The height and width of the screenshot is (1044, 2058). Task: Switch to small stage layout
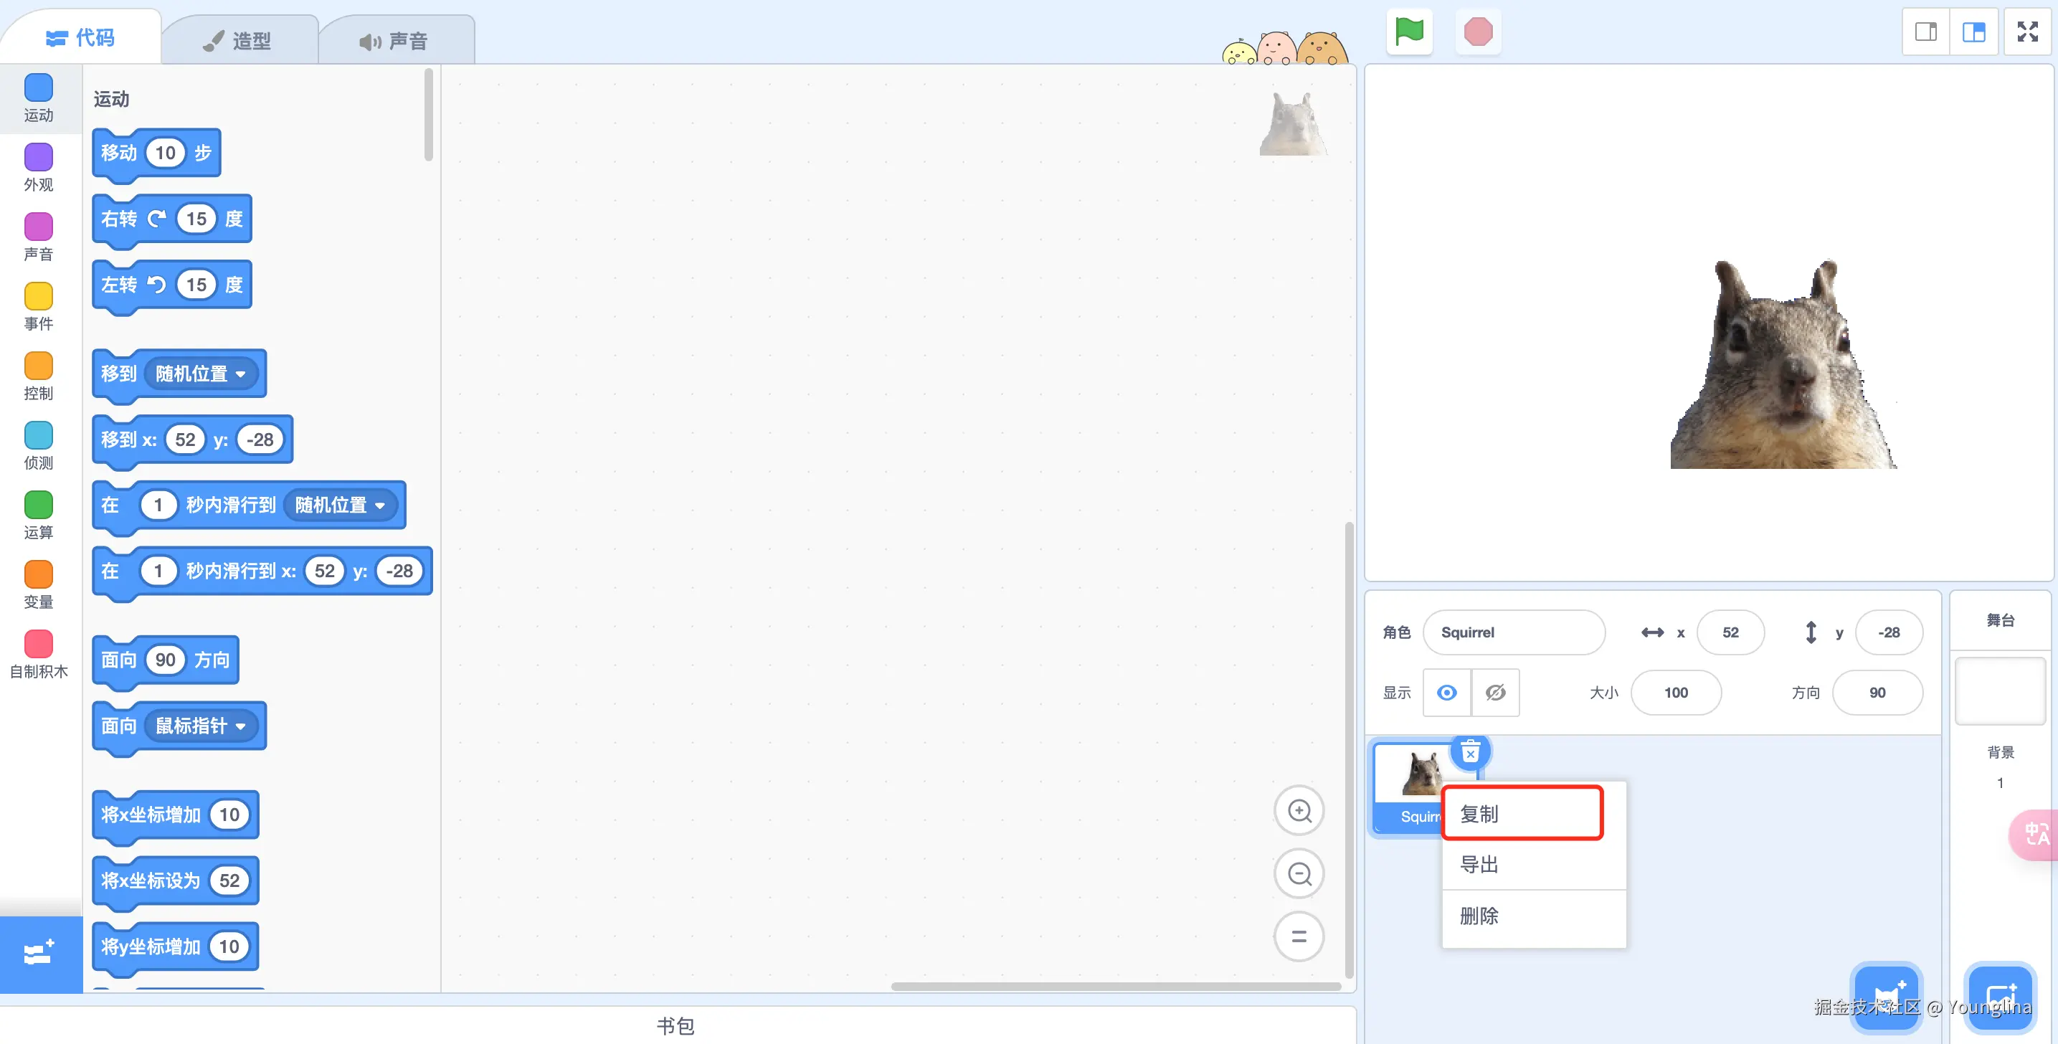(x=1925, y=32)
